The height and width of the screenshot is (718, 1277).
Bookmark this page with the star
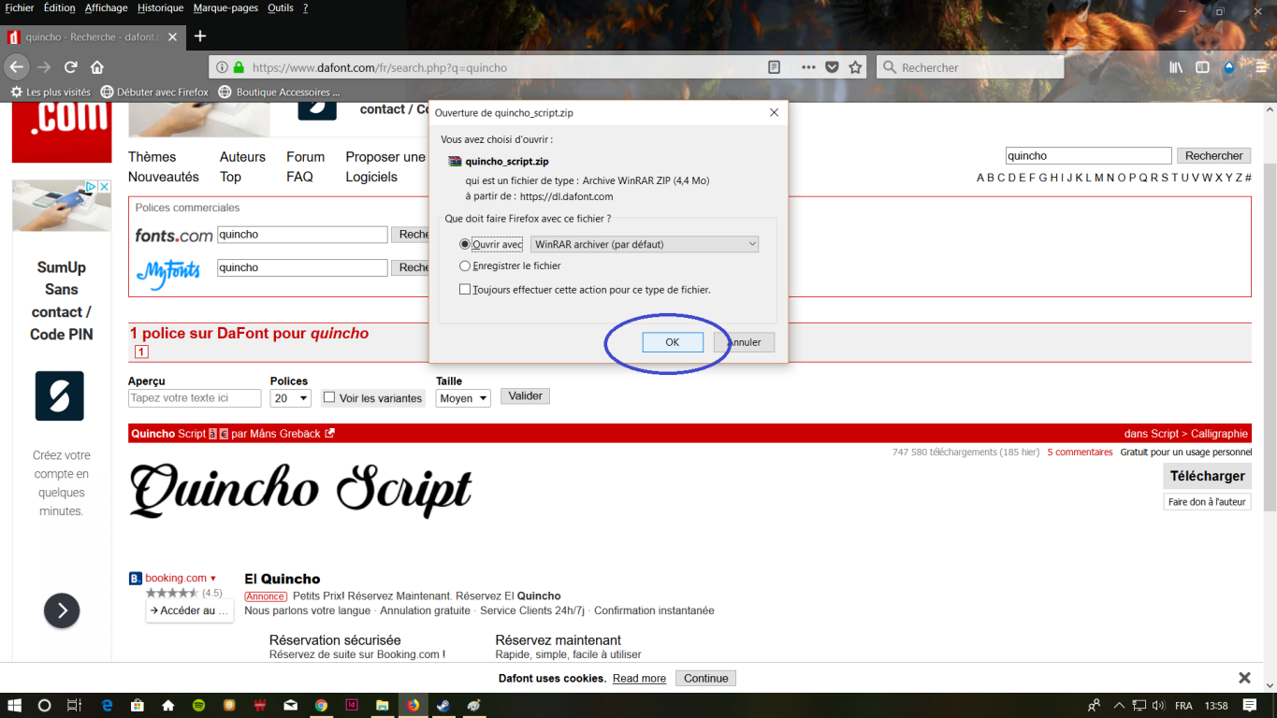tap(855, 67)
